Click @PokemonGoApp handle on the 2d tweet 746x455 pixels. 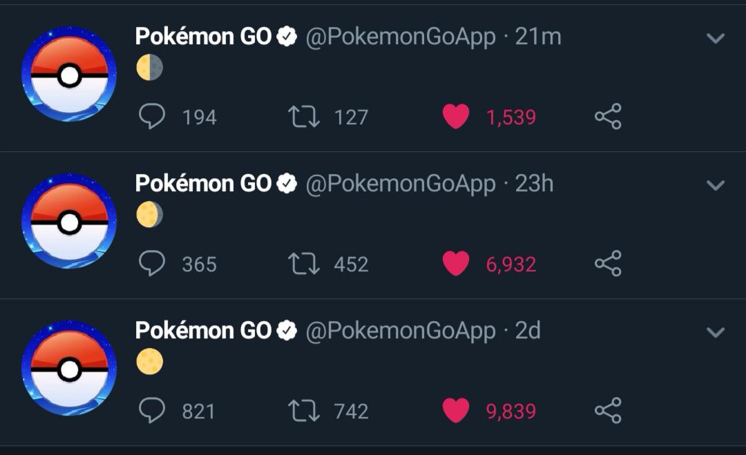[x=400, y=331]
